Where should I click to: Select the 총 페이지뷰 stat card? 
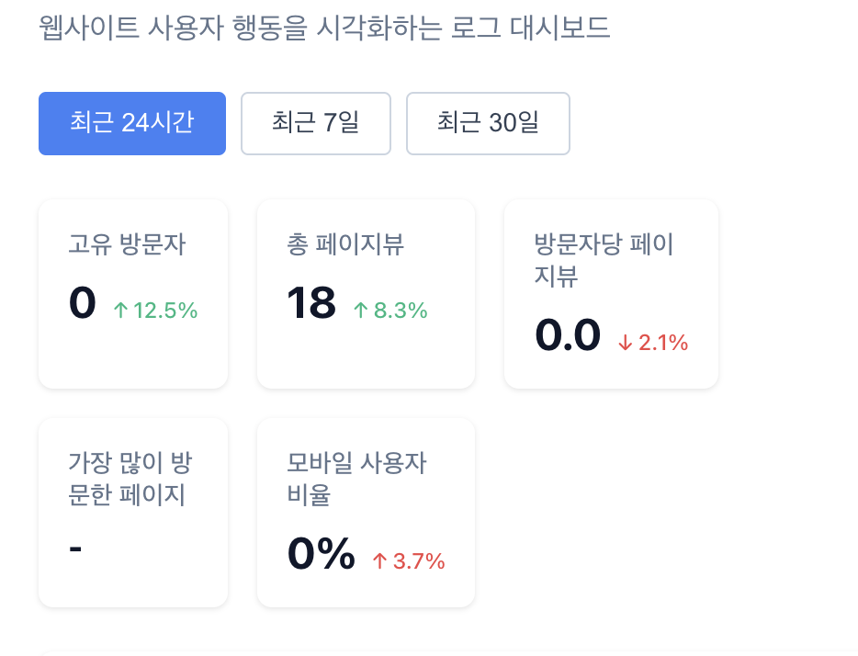[366, 293]
